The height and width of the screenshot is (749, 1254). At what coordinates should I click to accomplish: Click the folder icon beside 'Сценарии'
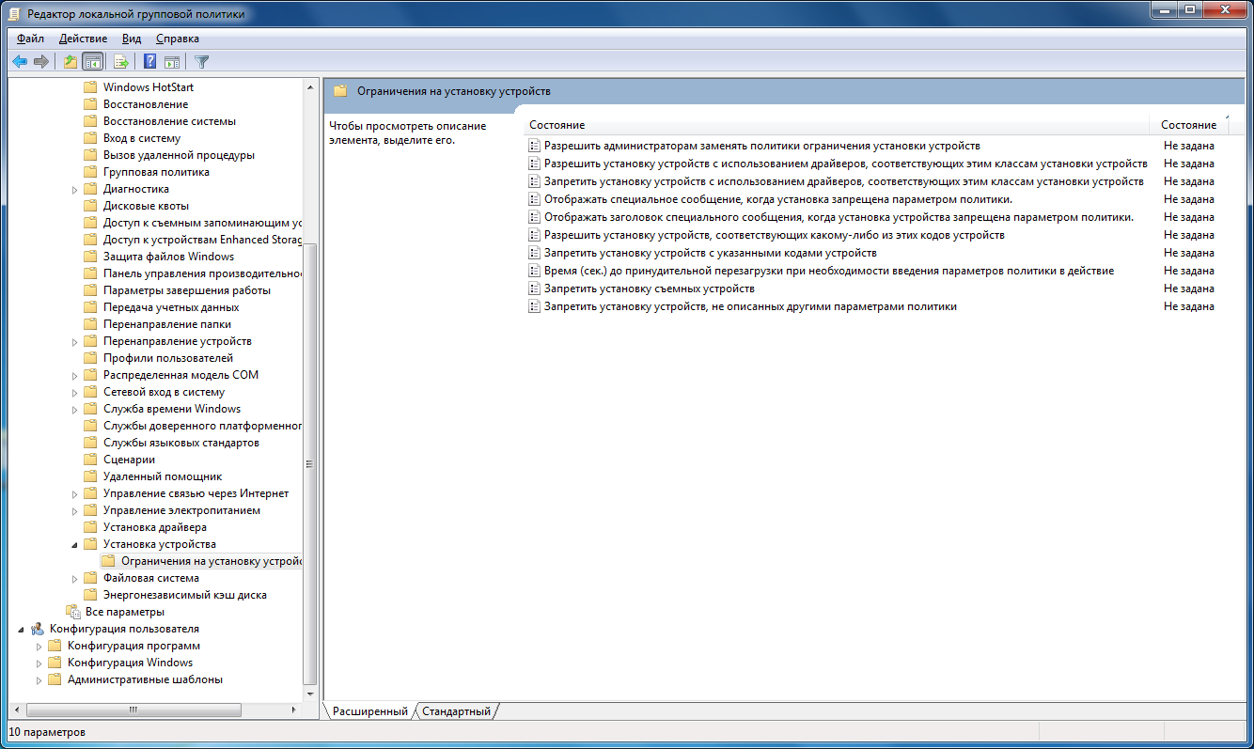(90, 460)
